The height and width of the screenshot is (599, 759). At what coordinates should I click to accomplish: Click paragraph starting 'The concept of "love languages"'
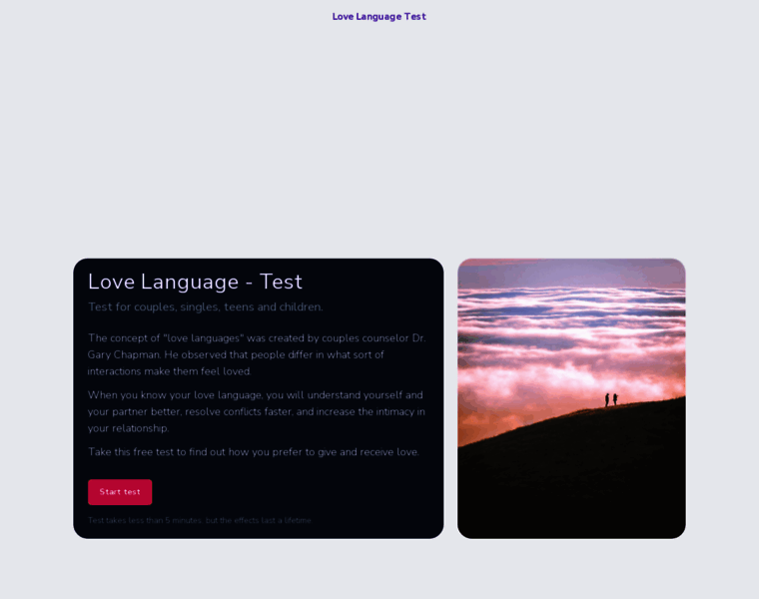(x=257, y=354)
